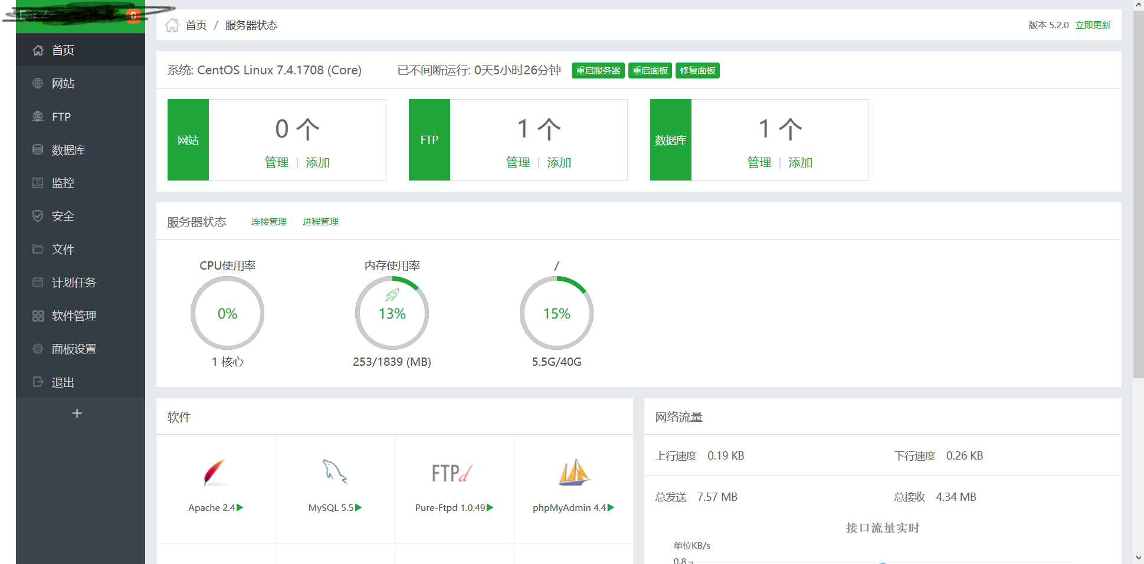Viewport: 1144px width, 564px height.
Task: Click the 面板设置 gear icon in sidebar
Action: [x=38, y=349]
